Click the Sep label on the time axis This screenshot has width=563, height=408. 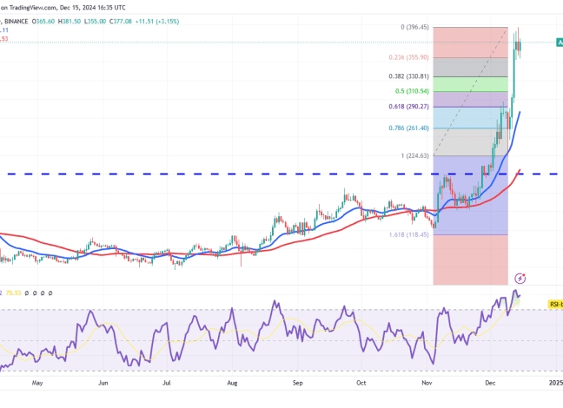tap(298, 381)
